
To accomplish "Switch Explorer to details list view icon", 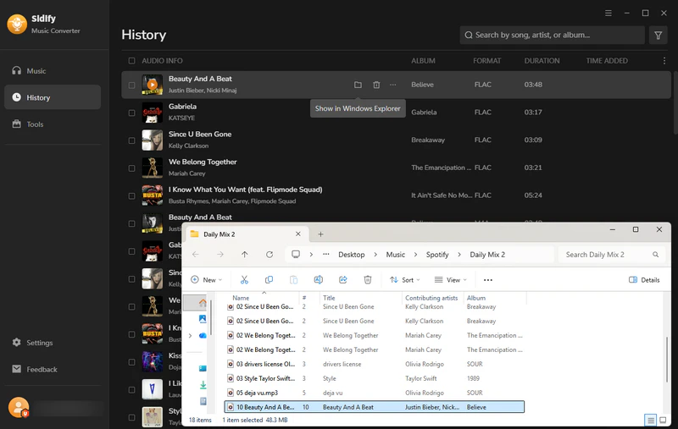I will tap(651, 420).
